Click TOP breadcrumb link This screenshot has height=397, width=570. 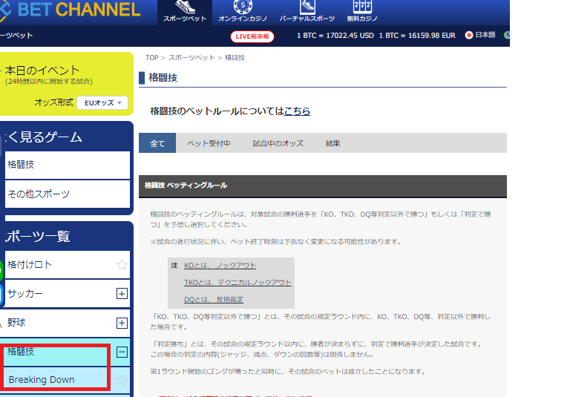(x=152, y=58)
